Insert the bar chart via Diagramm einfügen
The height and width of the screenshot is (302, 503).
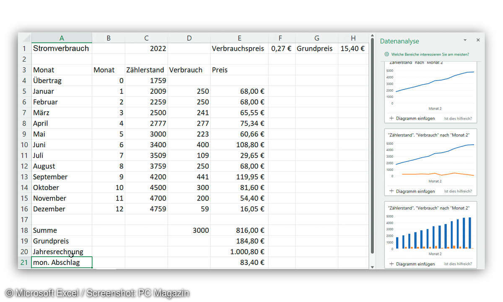[412, 264]
